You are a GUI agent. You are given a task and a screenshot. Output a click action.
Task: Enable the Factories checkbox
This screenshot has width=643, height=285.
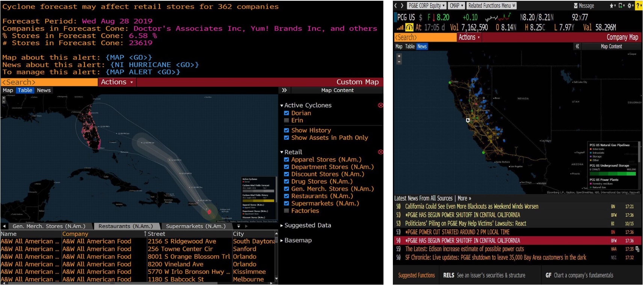[287, 211]
